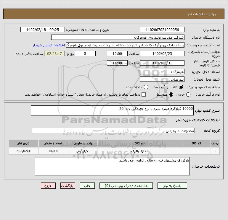The width and height of the screenshot is (228, 220).
Task: Click the 1402/02/31 need date cell
Action: coord(23,151)
